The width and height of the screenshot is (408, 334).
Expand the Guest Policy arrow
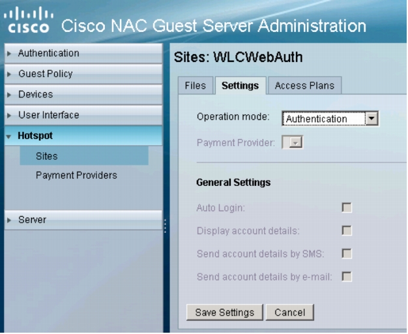(x=9, y=74)
